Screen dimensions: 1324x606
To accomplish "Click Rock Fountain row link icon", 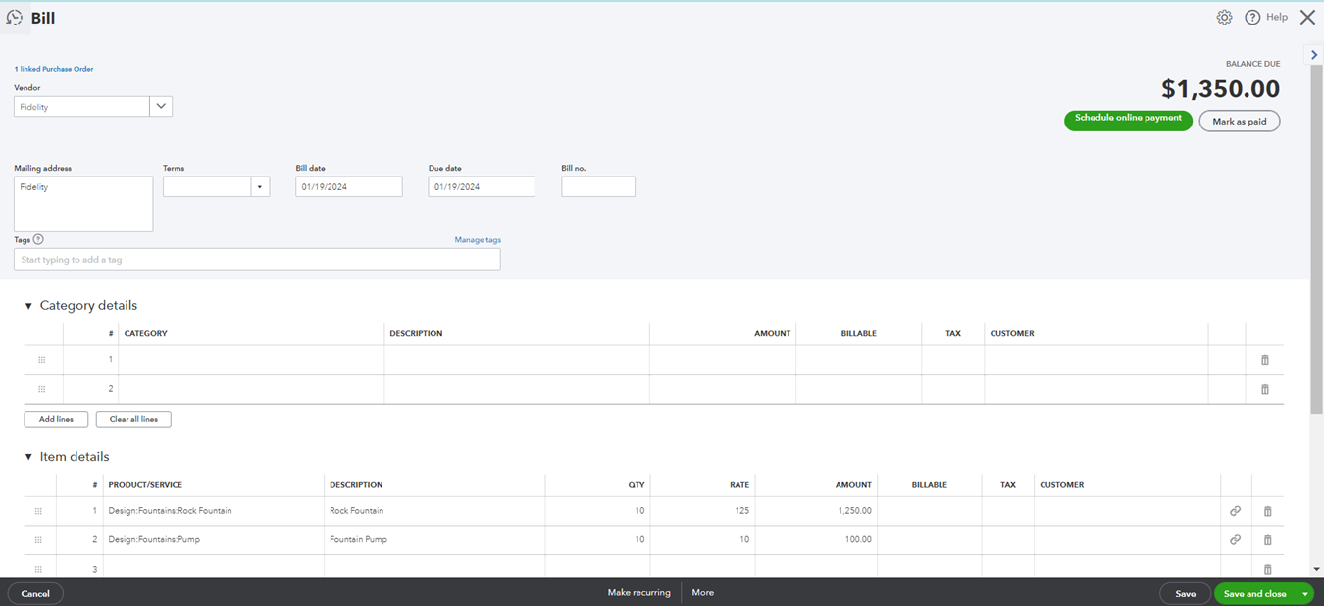I will [x=1235, y=511].
